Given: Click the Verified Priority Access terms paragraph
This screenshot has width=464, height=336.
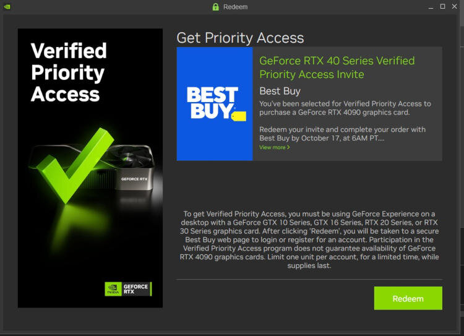Looking at the screenshot, I should (309, 239).
